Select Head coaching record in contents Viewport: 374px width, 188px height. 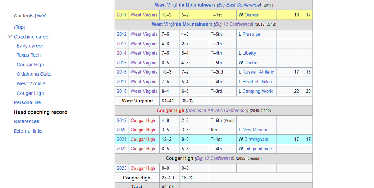pos(40,112)
